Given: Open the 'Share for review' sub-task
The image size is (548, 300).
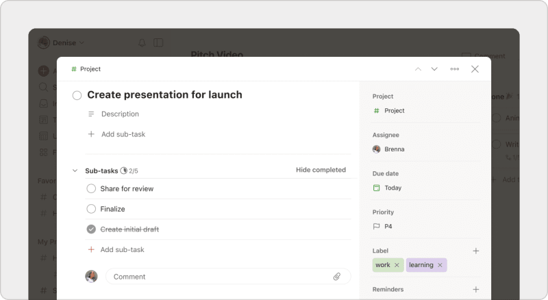Looking at the screenshot, I should coord(127,189).
